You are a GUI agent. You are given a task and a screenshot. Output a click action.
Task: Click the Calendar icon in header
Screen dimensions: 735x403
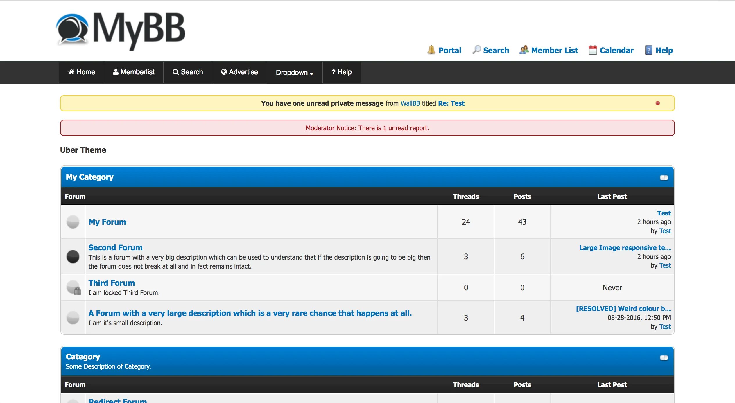click(593, 50)
